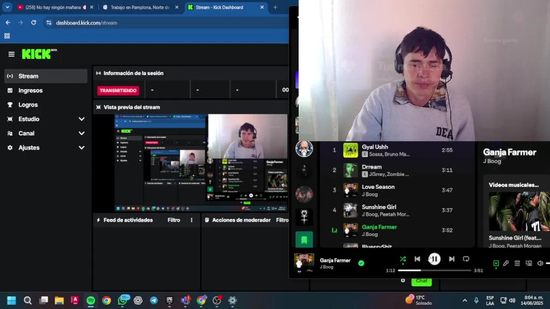Reload the Kick dashboard page

(34, 23)
